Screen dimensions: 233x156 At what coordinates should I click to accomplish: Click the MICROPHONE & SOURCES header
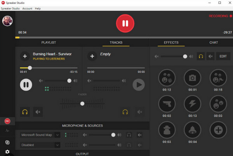(82, 126)
